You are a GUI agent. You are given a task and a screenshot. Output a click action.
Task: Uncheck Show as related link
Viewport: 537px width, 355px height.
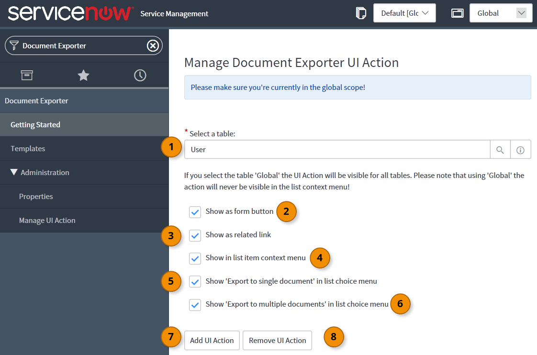[x=195, y=235]
